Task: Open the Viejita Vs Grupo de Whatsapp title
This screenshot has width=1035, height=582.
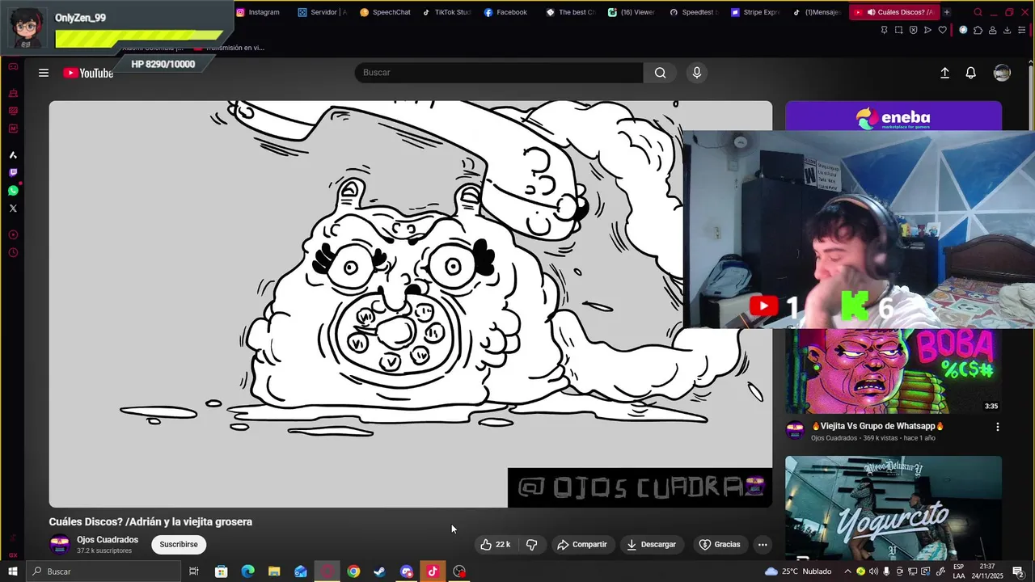Action: pos(877,426)
